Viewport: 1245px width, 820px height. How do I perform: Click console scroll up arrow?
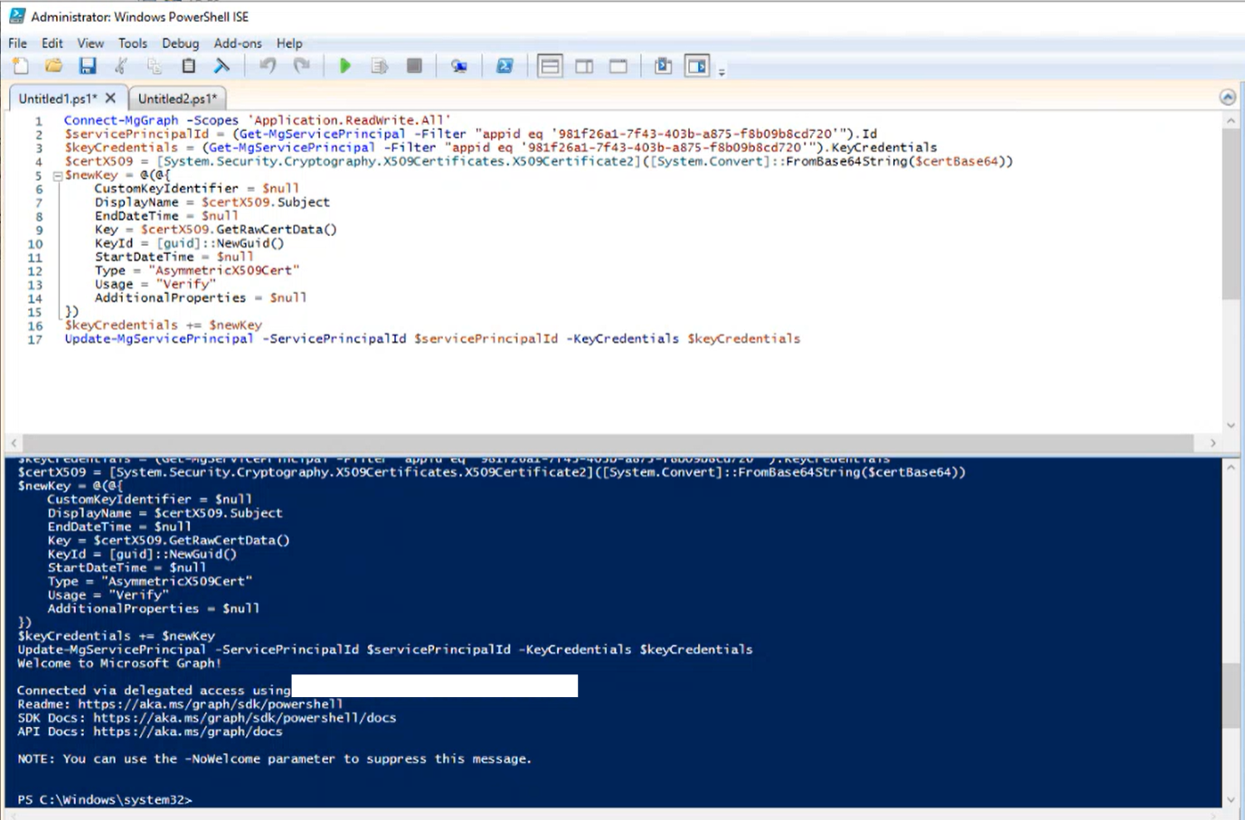tap(1231, 467)
